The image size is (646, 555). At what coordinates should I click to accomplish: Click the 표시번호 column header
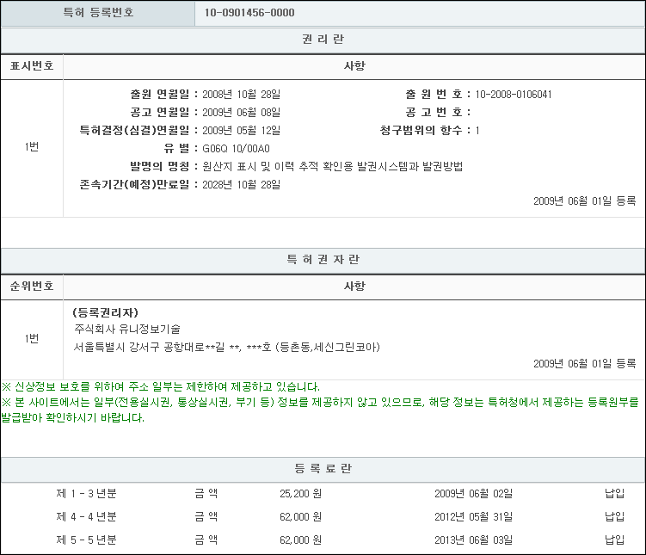[x=32, y=66]
